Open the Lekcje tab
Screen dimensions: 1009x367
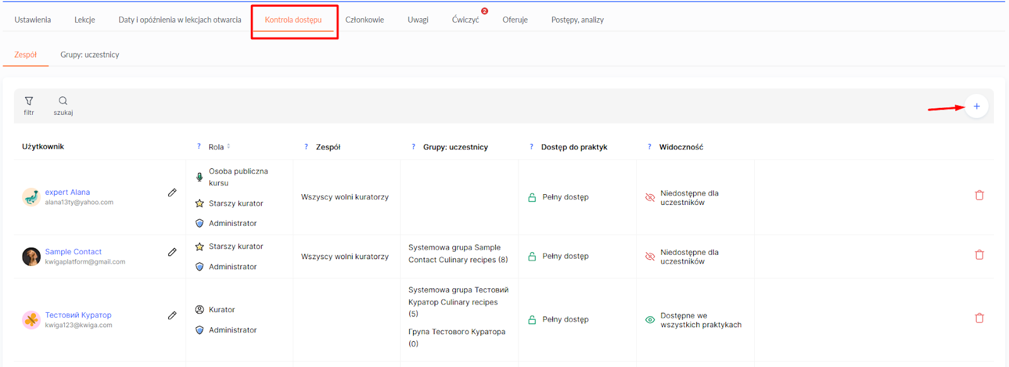(x=85, y=20)
